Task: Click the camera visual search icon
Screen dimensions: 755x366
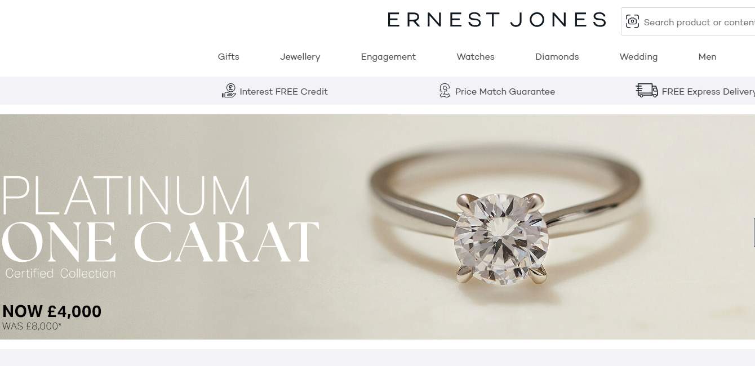Action: point(632,22)
